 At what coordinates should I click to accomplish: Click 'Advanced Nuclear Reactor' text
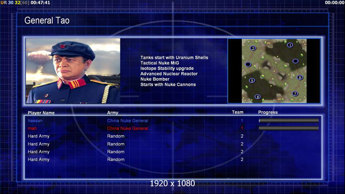(x=169, y=74)
